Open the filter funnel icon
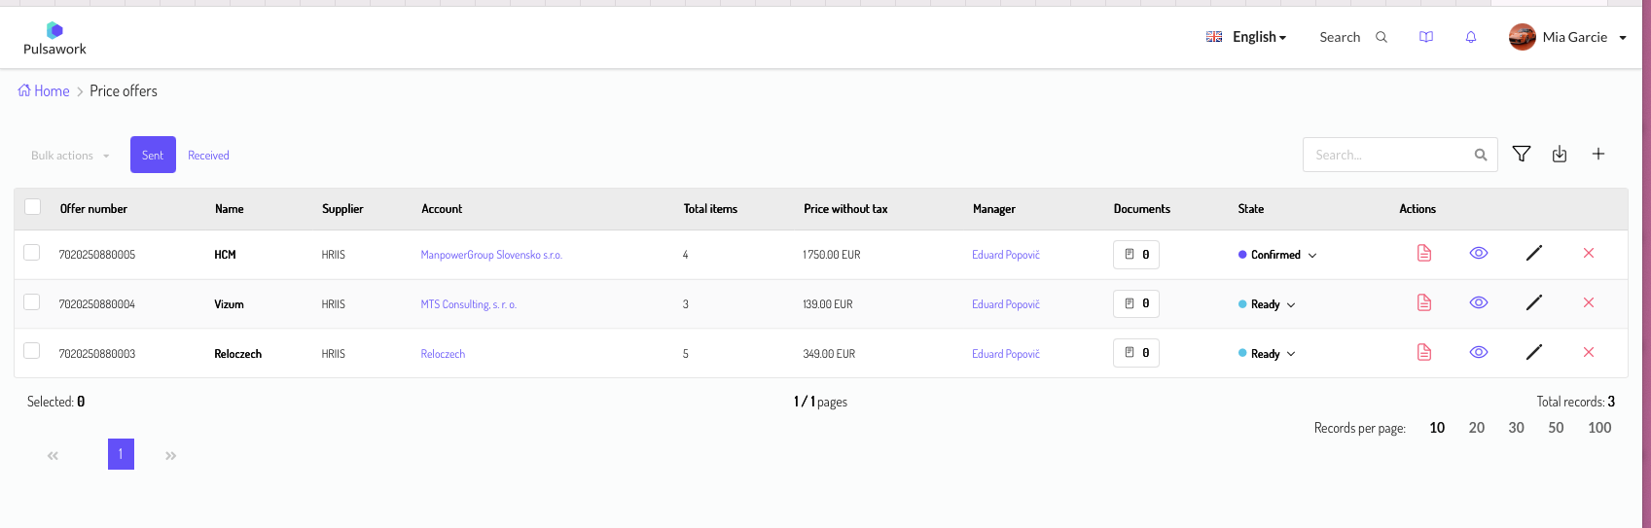Image resolution: width=1651 pixels, height=528 pixels. tap(1522, 154)
